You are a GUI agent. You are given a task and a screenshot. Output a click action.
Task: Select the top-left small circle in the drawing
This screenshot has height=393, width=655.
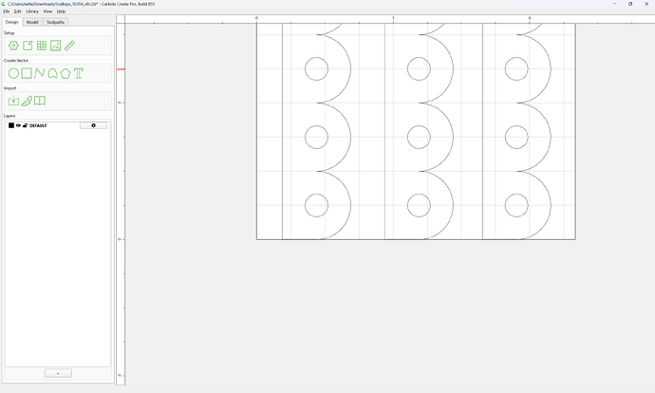316,69
